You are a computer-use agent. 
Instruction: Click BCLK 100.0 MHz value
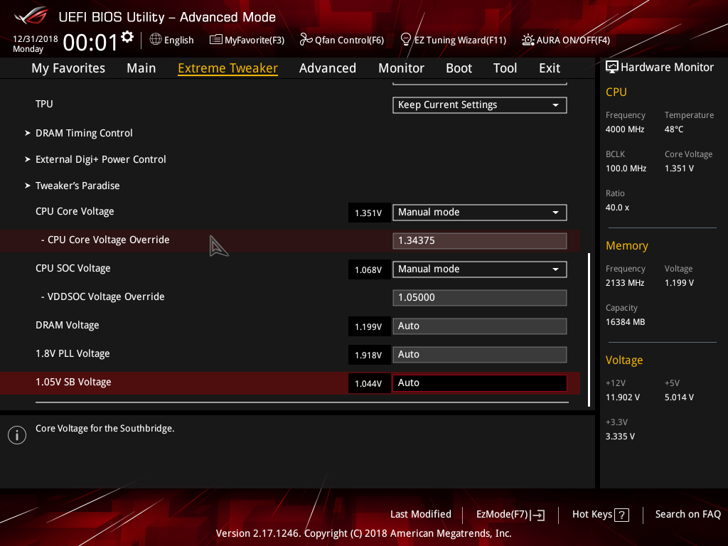(x=626, y=168)
